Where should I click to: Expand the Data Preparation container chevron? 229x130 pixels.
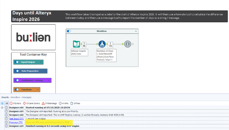click(x=45, y=71)
